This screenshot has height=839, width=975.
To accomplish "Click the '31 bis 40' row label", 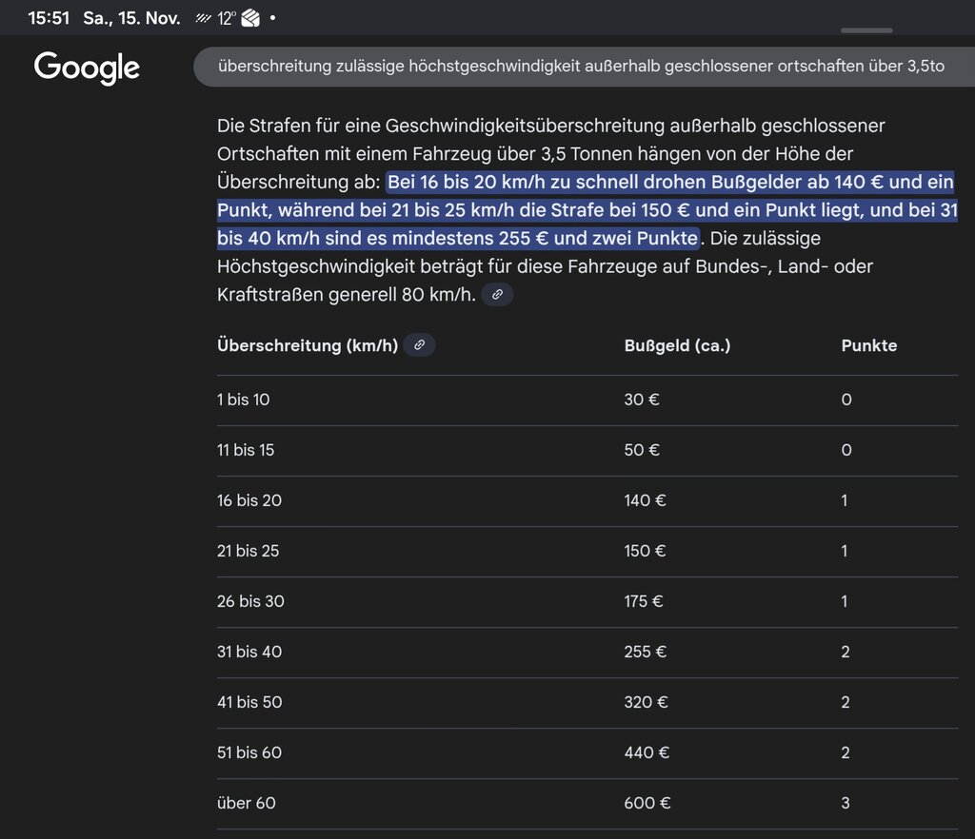I will [249, 652].
